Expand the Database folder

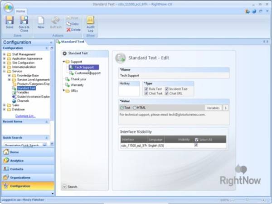click(5, 109)
